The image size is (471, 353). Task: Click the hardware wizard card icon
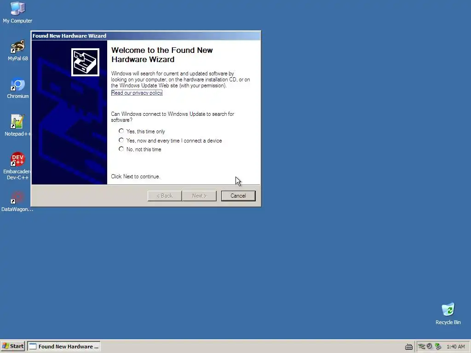tap(85, 62)
